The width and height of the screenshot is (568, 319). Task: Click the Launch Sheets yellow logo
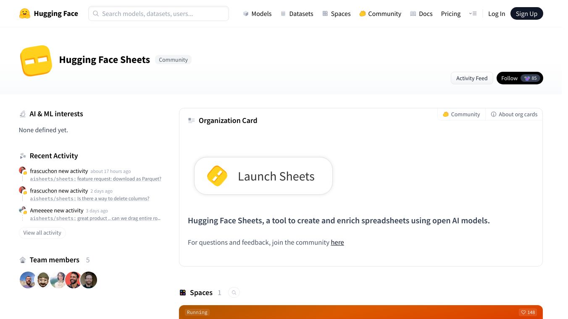(217, 176)
